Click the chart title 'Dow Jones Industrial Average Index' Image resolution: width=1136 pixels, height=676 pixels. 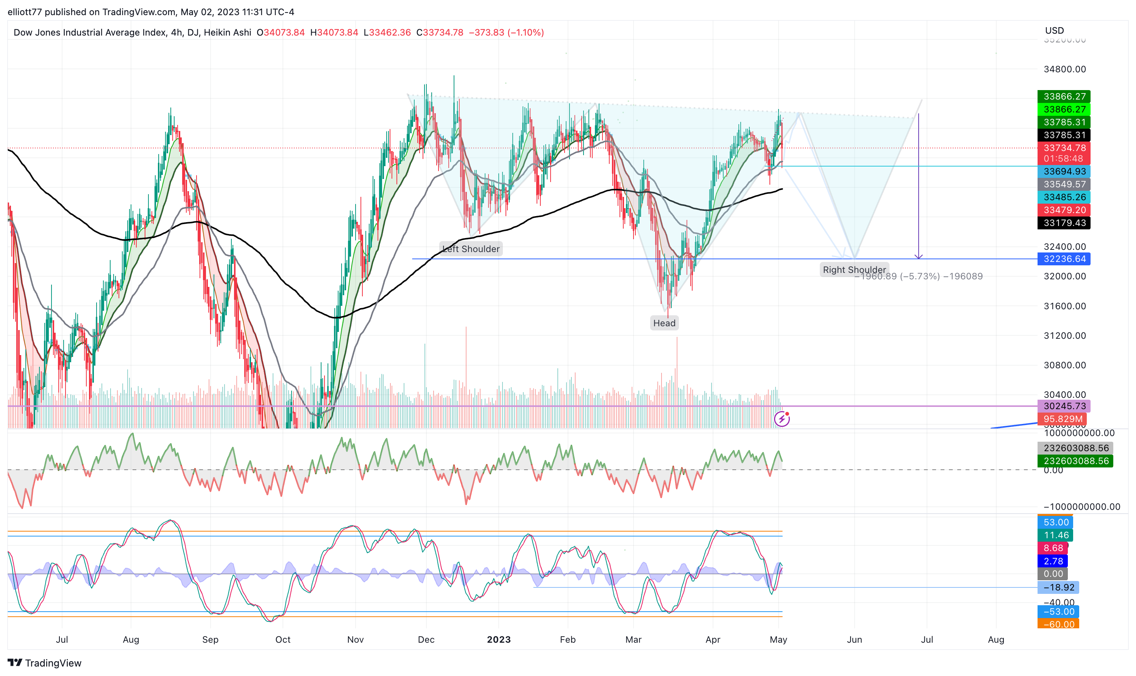click(x=90, y=32)
